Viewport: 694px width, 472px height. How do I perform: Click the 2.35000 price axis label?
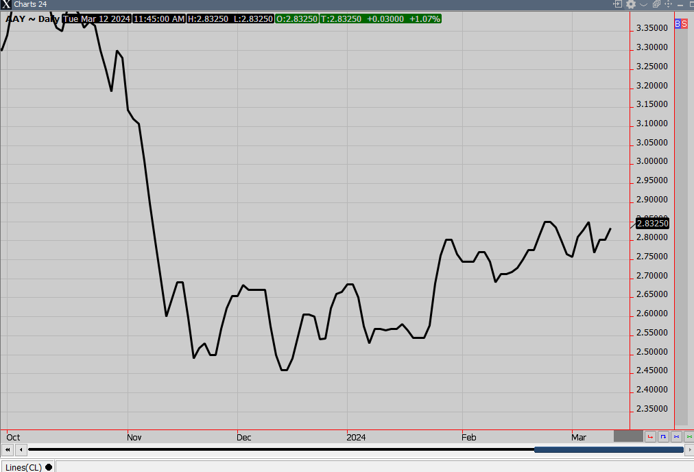point(652,409)
